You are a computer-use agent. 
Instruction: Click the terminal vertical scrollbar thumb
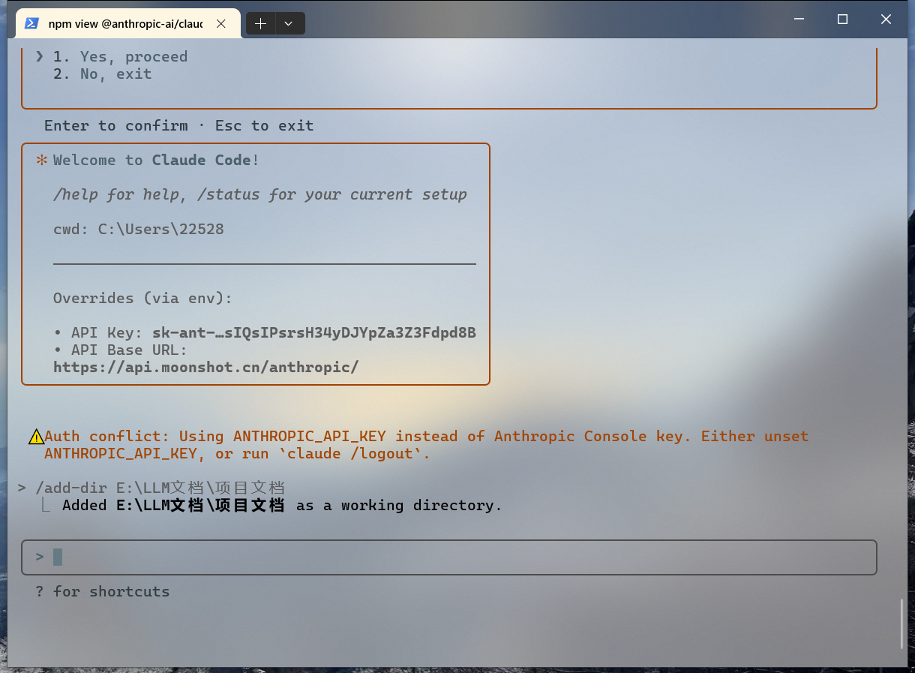[901, 623]
